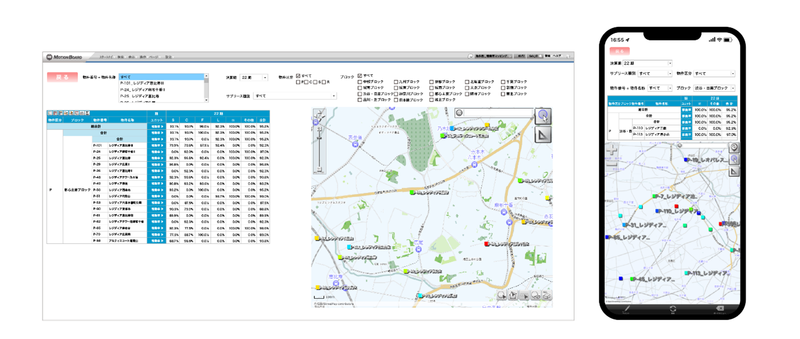The height and width of the screenshot is (339, 800).
Task: Open the ヘルプ menu in the header
Action: [x=557, y=57]
